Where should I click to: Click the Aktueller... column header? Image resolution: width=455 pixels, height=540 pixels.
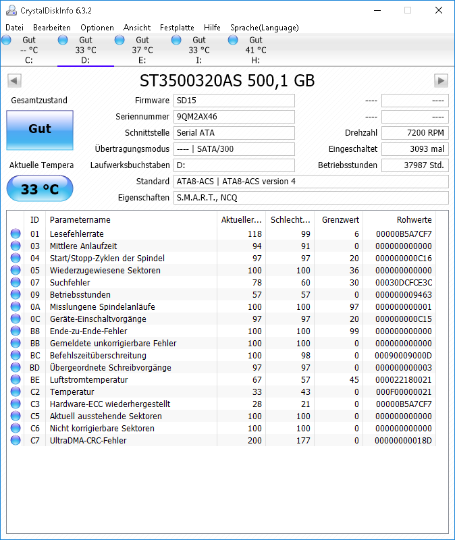pos(242,220)
